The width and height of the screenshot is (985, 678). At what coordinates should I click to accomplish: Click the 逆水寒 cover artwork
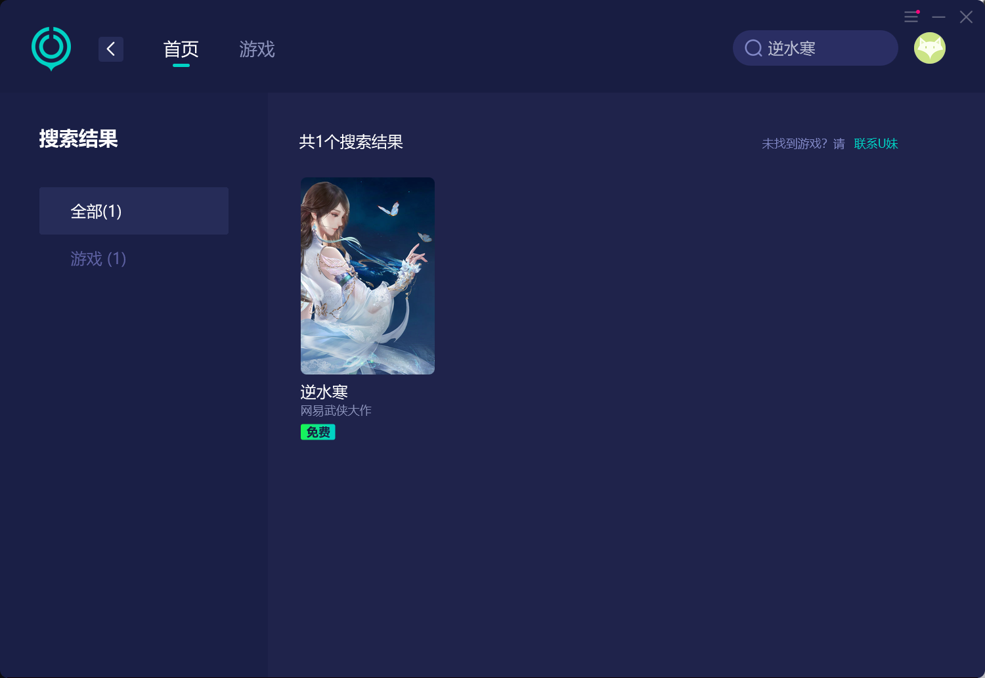point(368,276)
